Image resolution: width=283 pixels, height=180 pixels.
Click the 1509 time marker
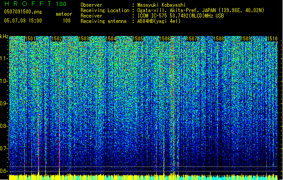246,39
